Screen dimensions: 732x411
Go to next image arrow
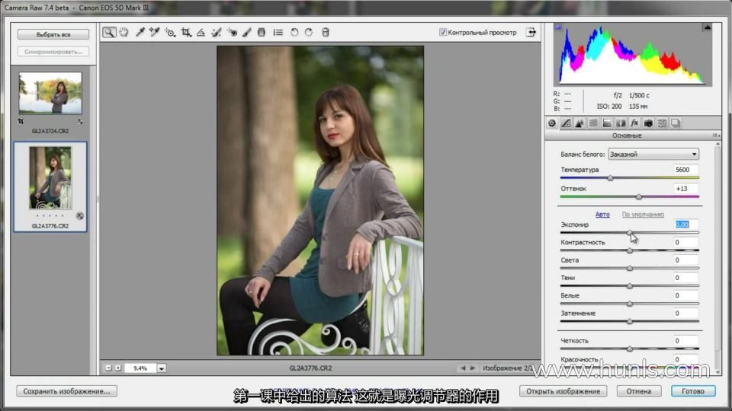tap(473, 368)
